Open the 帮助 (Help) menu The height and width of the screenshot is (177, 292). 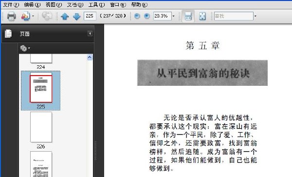pos(139,5)
